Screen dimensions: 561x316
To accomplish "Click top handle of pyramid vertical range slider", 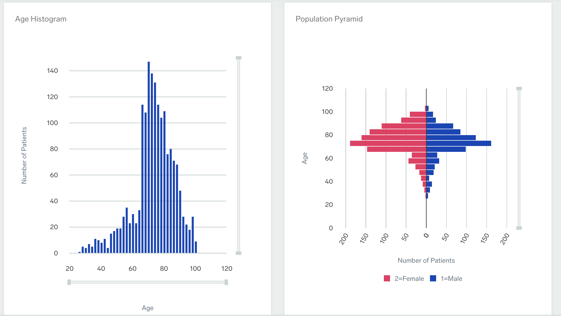I will pyautogui.click(x=519, y=89).
